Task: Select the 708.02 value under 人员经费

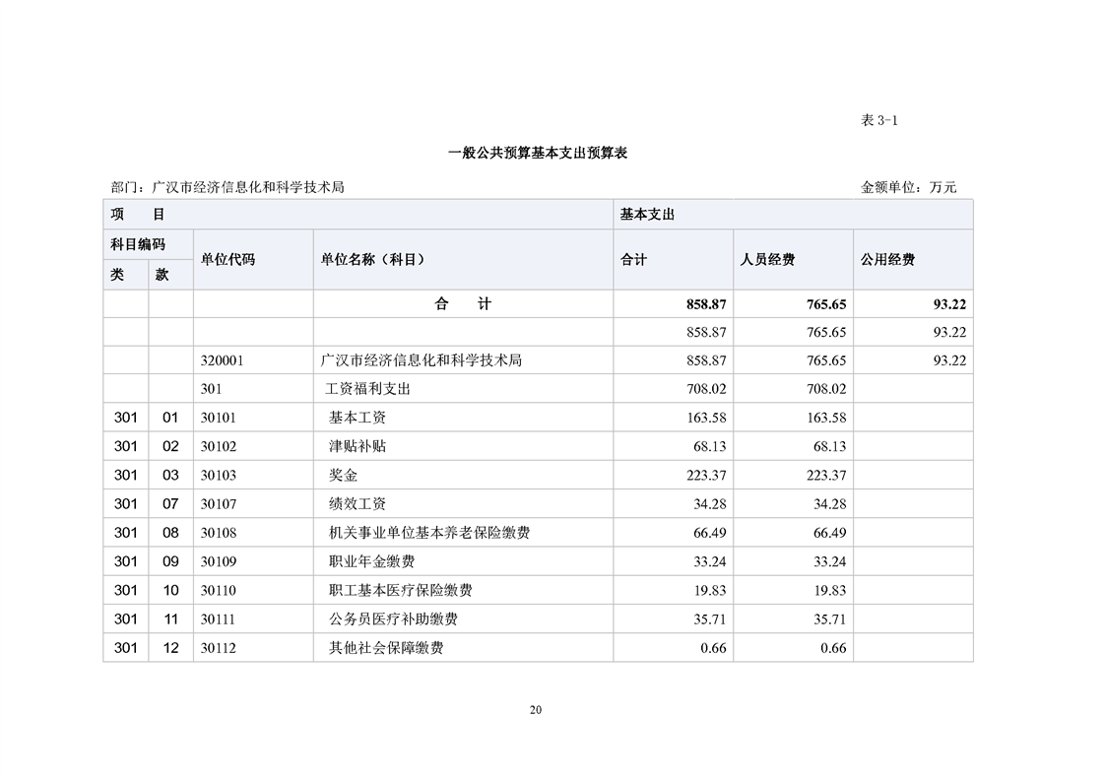Action: [x=826, y=389]
